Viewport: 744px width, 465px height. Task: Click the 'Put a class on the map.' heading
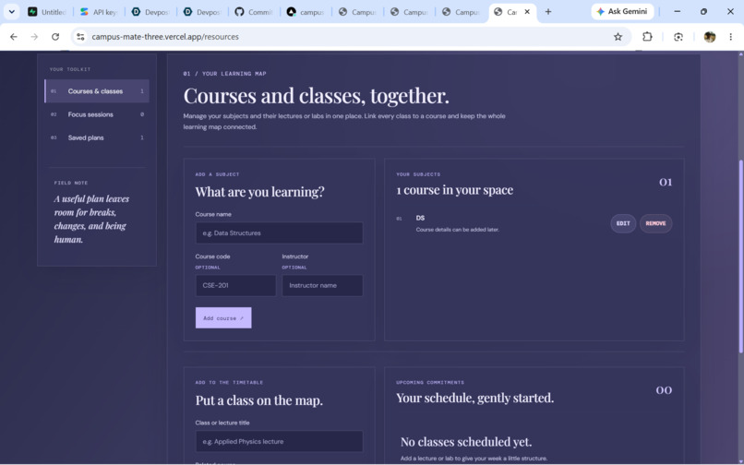tap(258, 400)
